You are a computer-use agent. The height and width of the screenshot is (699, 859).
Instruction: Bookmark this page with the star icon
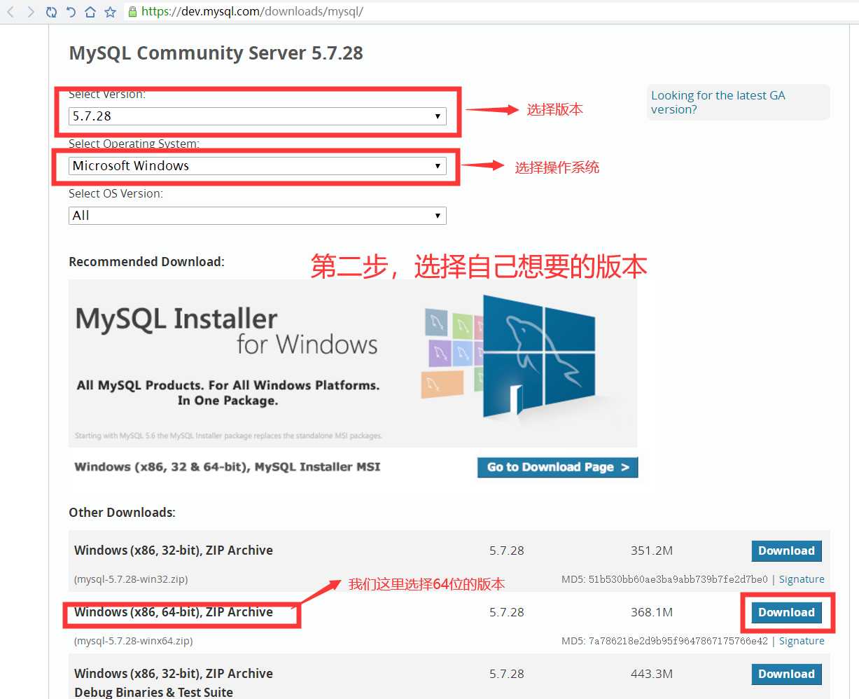pos(110,12)
